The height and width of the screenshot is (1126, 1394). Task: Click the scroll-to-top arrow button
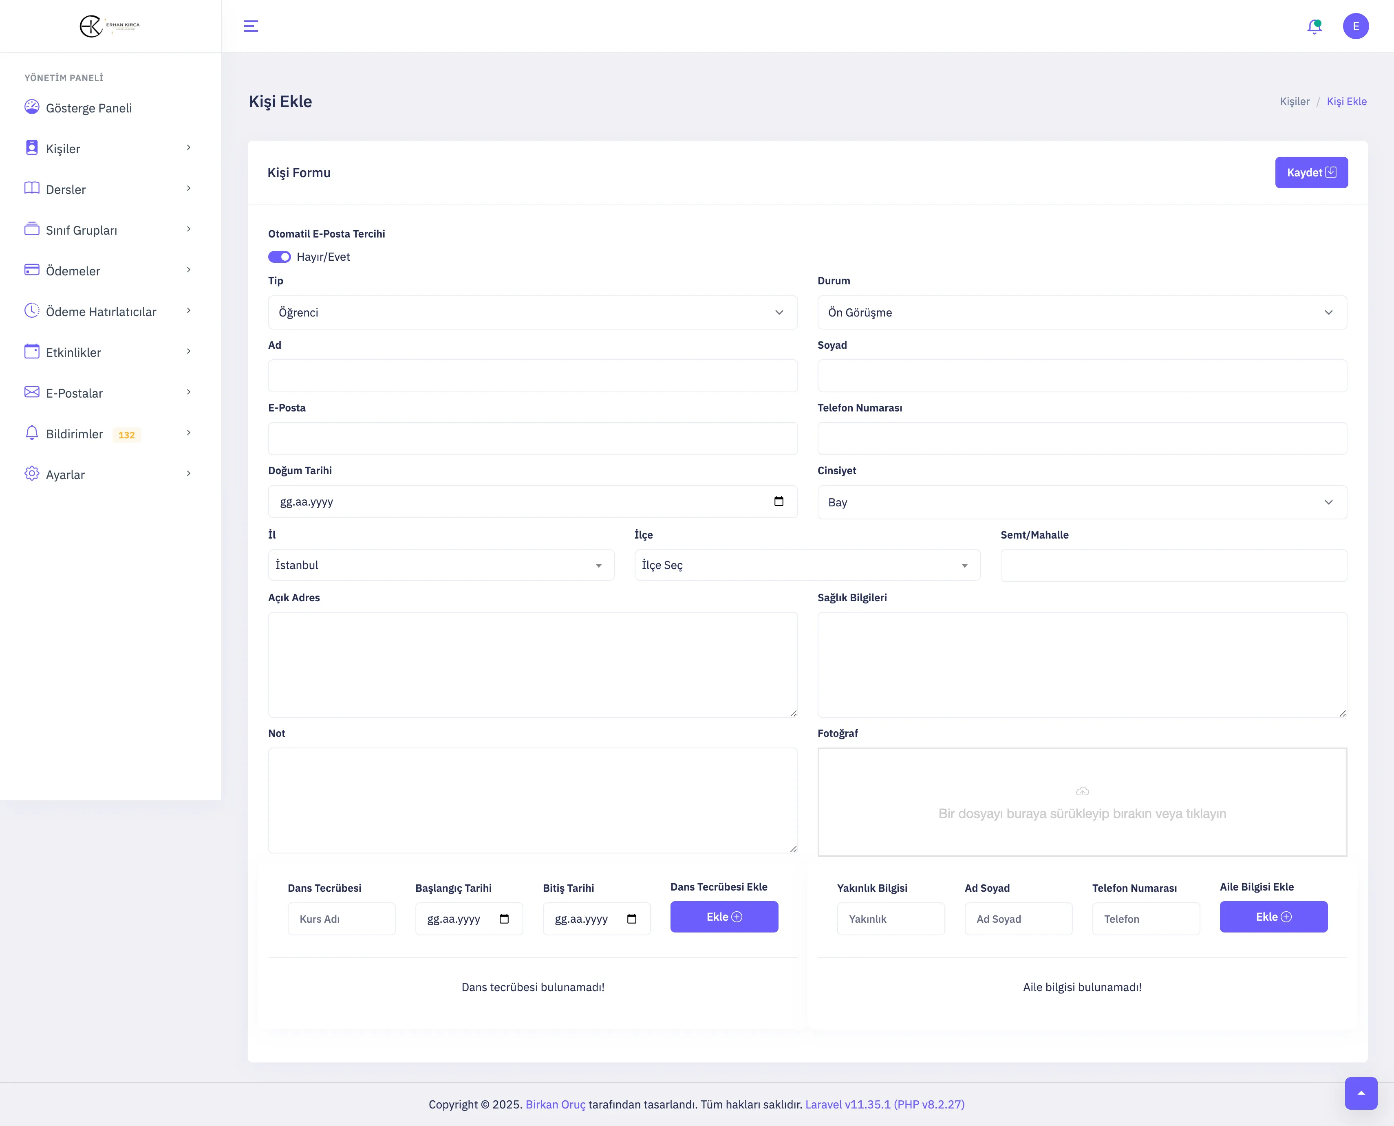(1361, 1093)
